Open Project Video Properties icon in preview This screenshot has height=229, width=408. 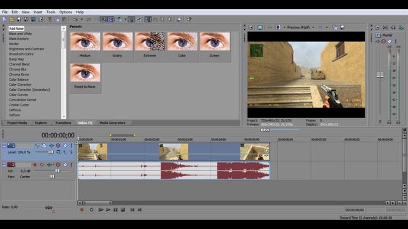(x=251, y=27)
